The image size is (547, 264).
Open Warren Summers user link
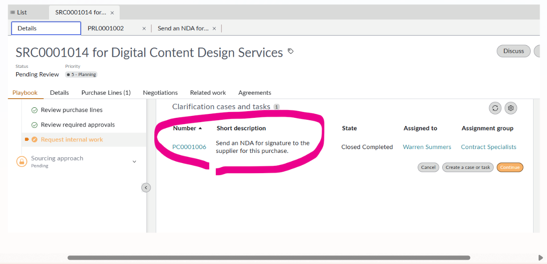(x=427, y=147)
